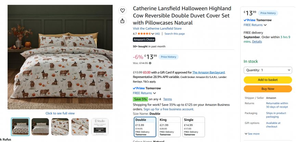296x142 pixels.
Task: Select the King size option
Action: [169, 127]
